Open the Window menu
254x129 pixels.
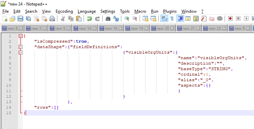pos(189,11)
